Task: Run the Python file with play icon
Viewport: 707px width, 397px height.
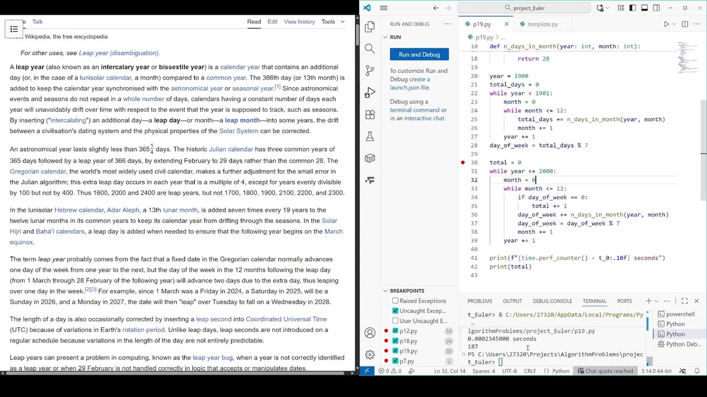Action: (666, 24)
